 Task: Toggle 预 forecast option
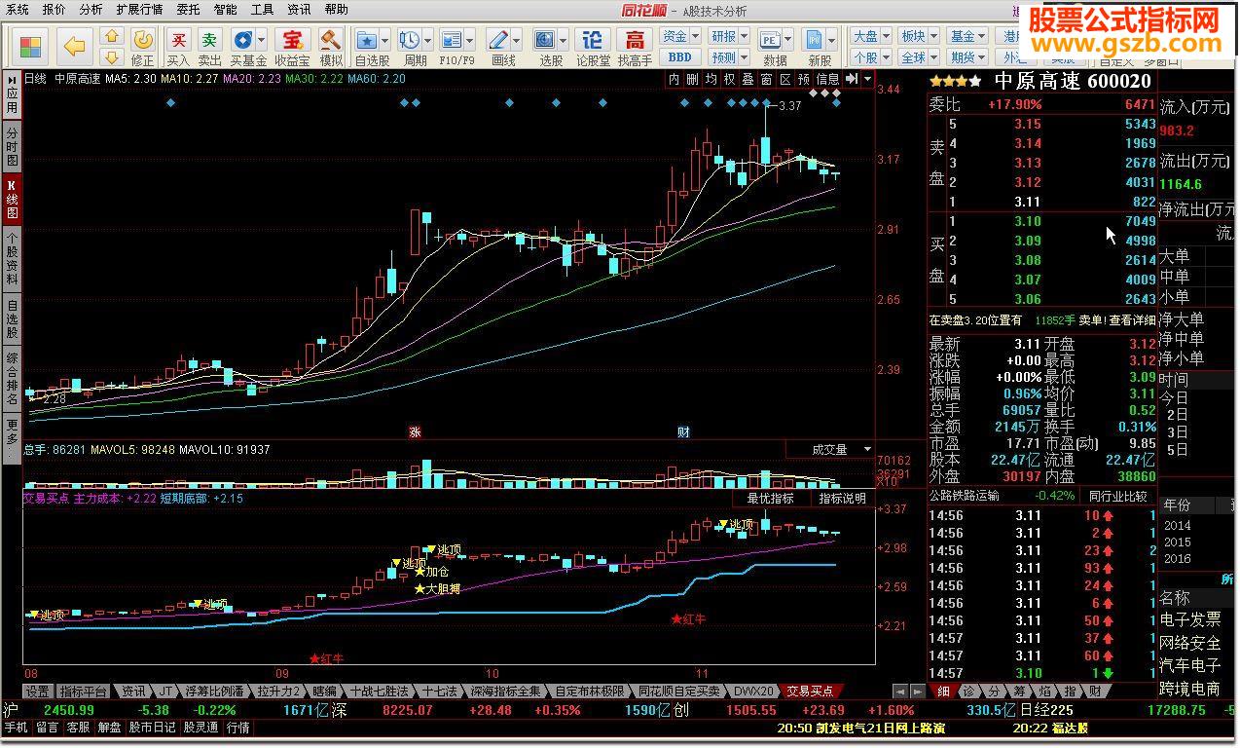804,79
